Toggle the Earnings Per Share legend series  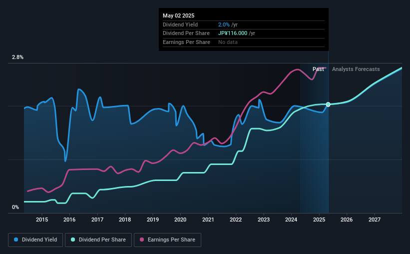coord(167,239)
